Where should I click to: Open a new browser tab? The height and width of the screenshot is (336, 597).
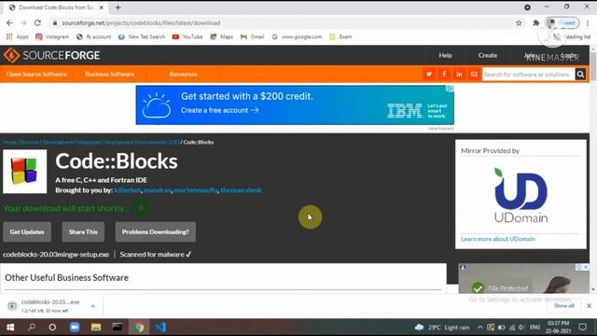(118, 7)
